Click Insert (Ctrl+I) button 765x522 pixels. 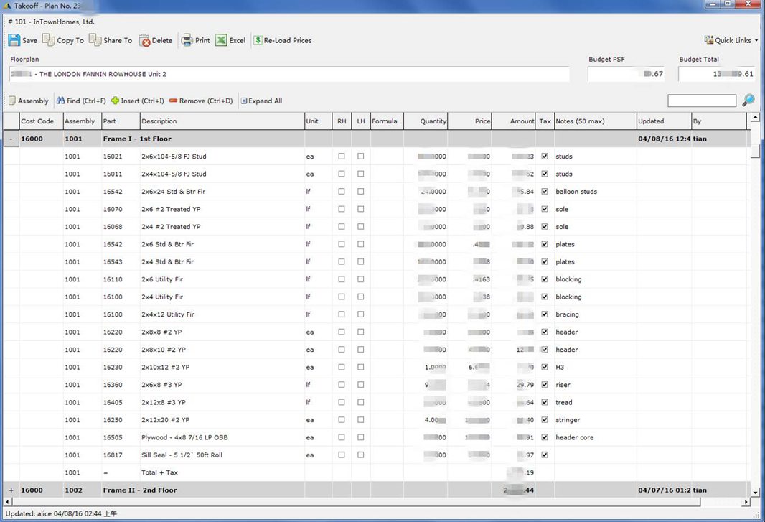click(137, 101)
